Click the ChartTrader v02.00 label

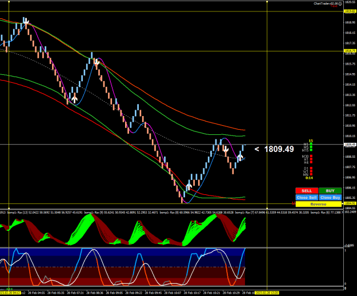pyautogui.click(x=326, y=3)
